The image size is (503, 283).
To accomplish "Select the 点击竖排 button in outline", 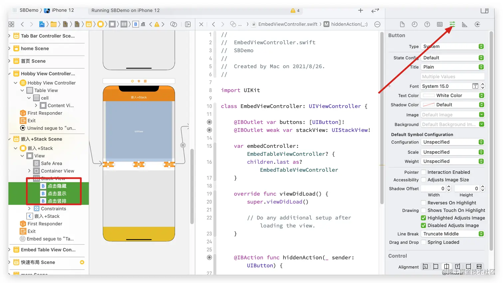I will [57, 201].
